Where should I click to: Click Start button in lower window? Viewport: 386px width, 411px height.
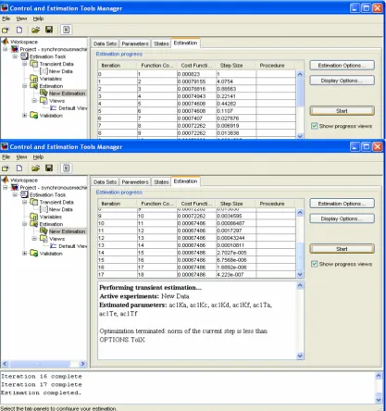coord(342,249)
